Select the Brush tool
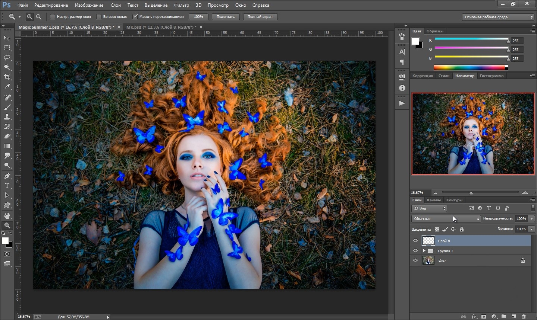This screenshot has height=320, width=537. 7,107
